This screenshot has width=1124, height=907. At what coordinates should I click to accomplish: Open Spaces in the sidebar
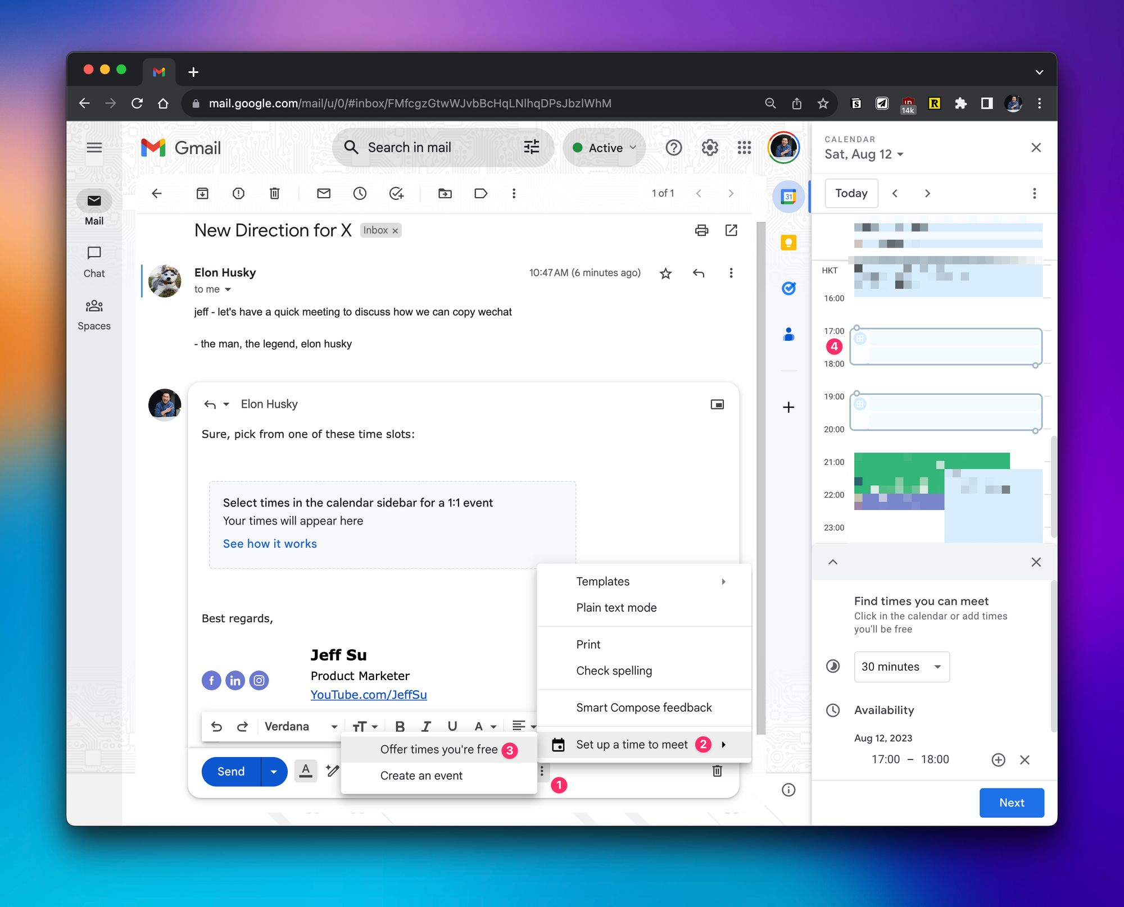[94, 315]
